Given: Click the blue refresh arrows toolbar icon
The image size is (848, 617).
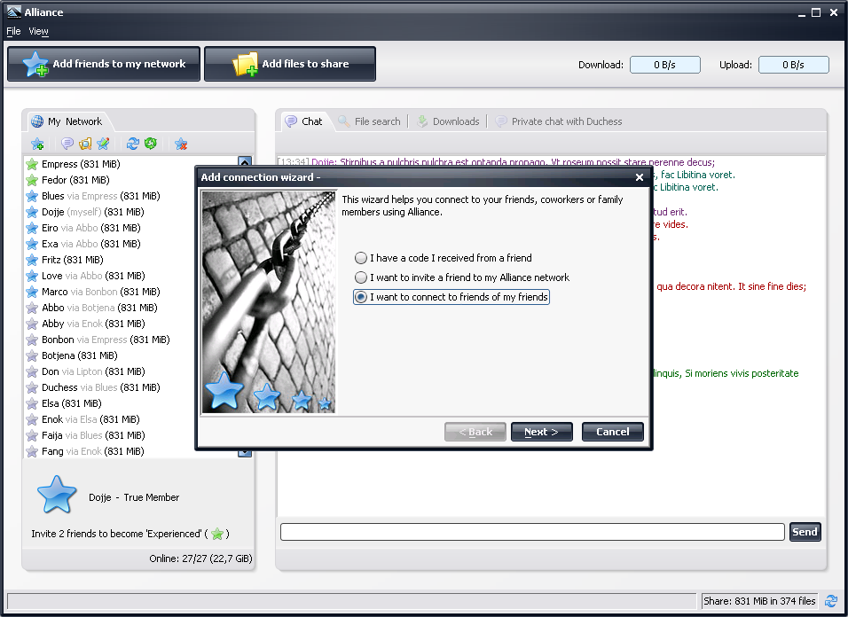Looking at the screenshot, I should click(x=132, y=144).
